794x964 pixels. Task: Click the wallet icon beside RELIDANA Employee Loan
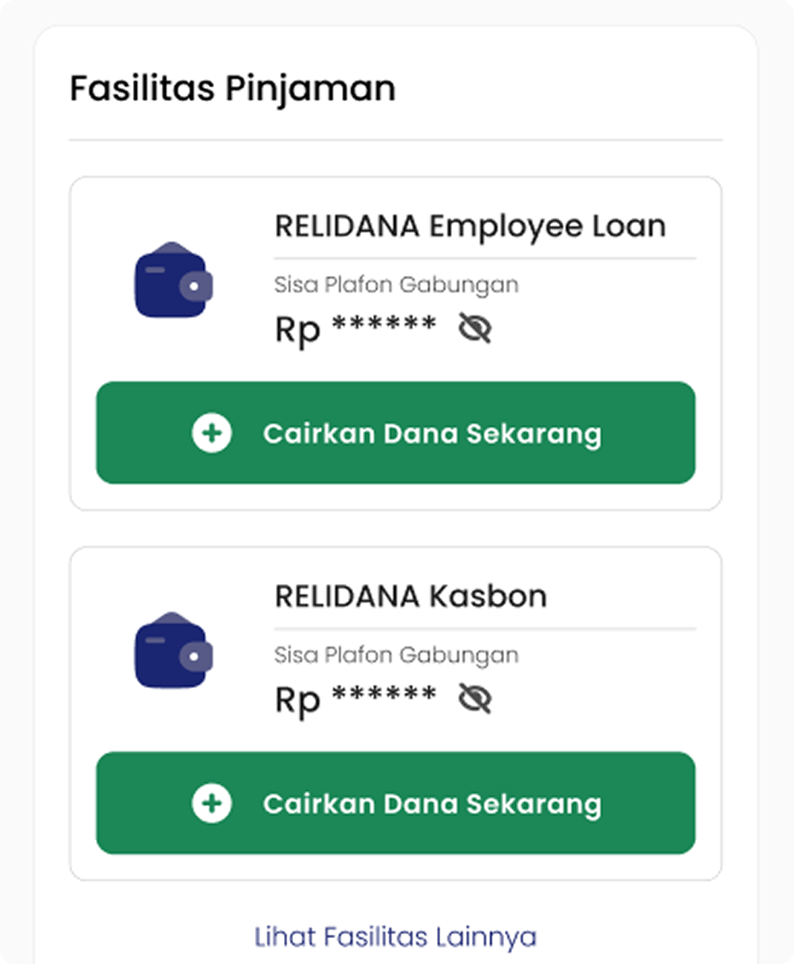pyautogui.click(x=173, y=281)
